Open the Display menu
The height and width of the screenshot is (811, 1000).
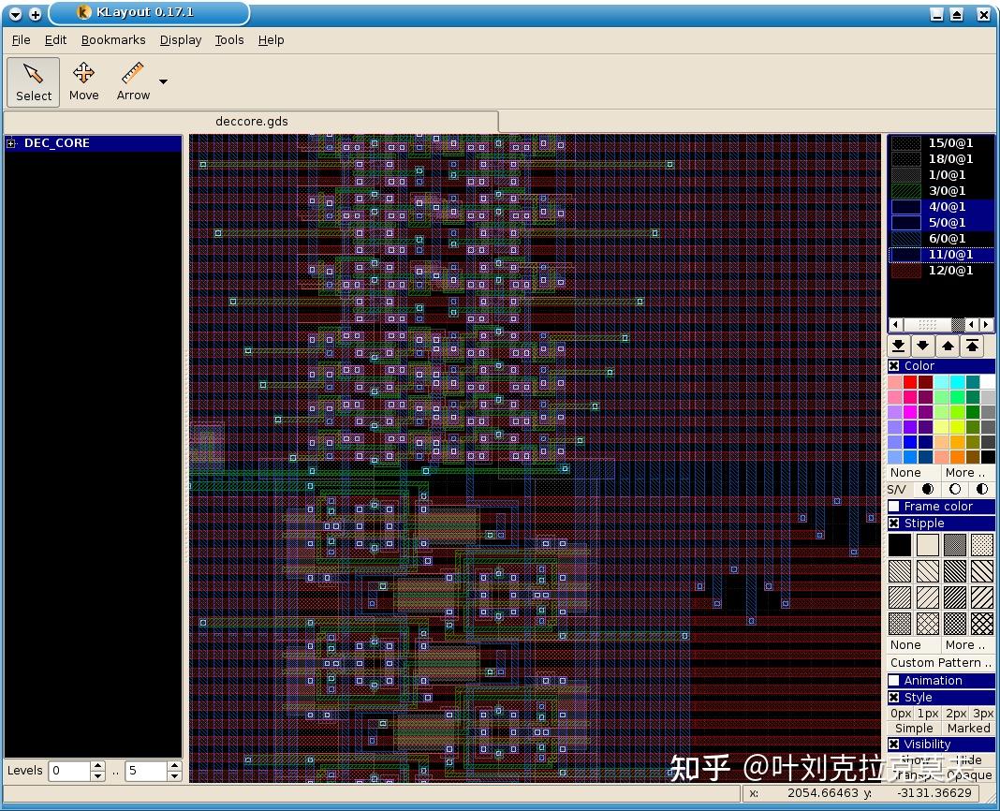pos(181,39)
